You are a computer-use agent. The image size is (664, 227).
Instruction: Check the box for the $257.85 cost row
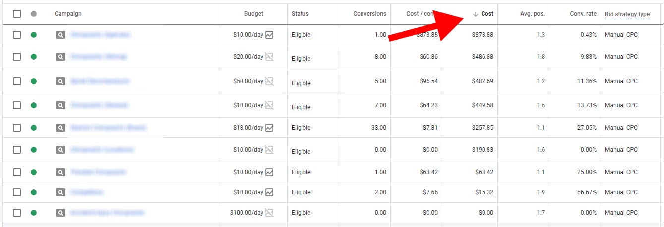(17, 128)
